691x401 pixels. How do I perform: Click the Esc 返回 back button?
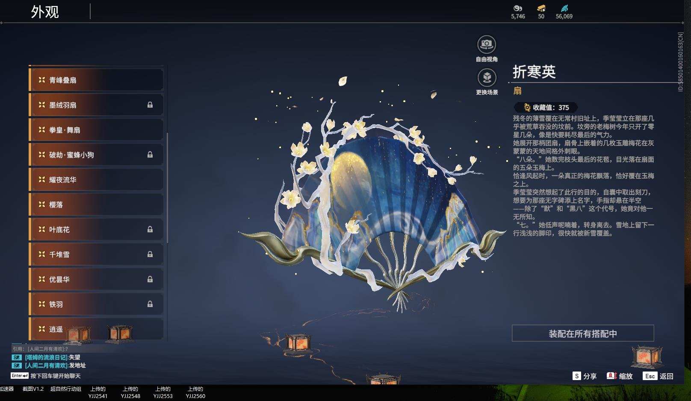point(658,376)
